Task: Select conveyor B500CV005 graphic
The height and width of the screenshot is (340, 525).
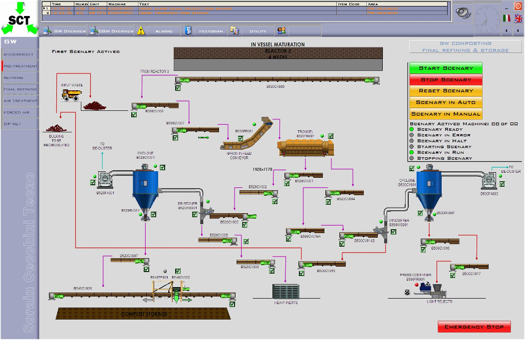Action: click(x=277, y=80)
